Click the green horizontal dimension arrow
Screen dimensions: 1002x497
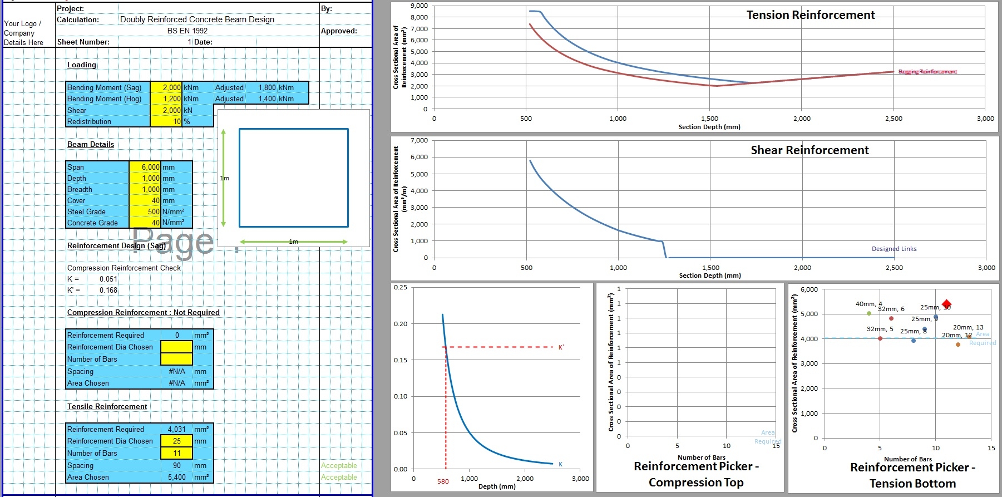coord(293,242)
